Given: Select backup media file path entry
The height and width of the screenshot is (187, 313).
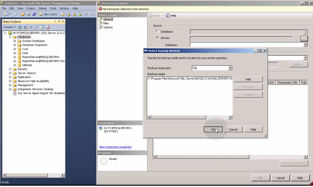Looking at the screenshot, I should click(x=190, y=79).
